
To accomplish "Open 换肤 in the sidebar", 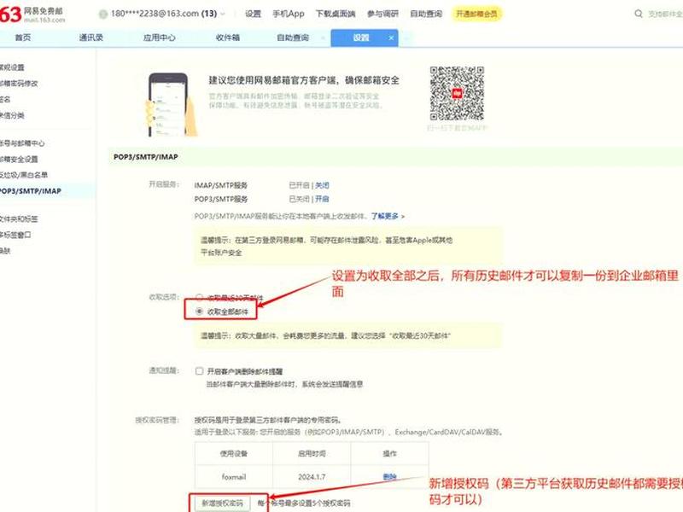I will tap(5, 251).
